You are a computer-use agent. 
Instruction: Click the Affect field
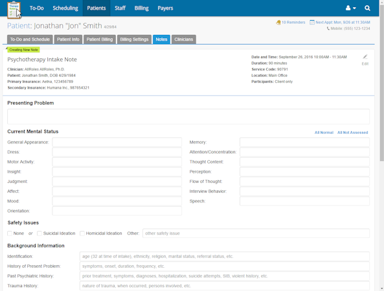click(117, 191)
